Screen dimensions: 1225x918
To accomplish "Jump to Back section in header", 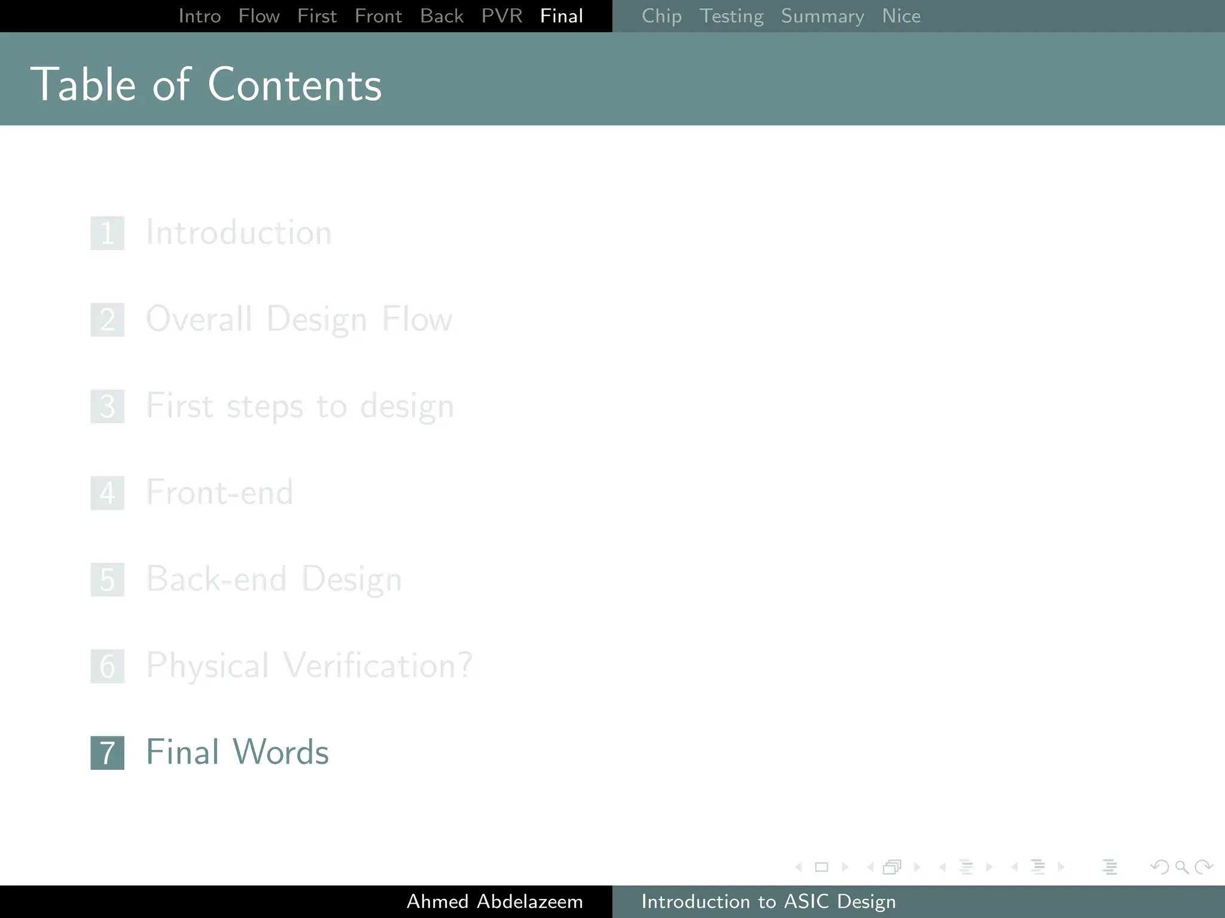I will (x=442, y=16).
